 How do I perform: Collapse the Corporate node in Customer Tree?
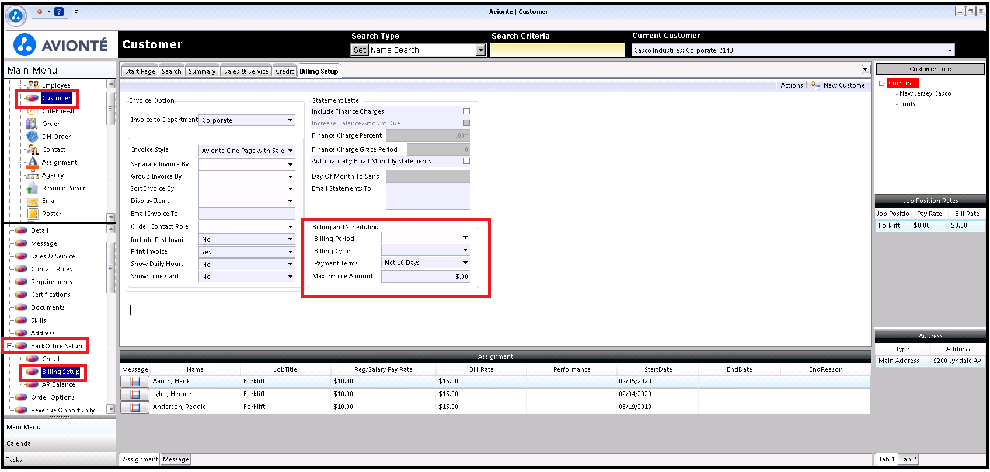tap(882, 83)
